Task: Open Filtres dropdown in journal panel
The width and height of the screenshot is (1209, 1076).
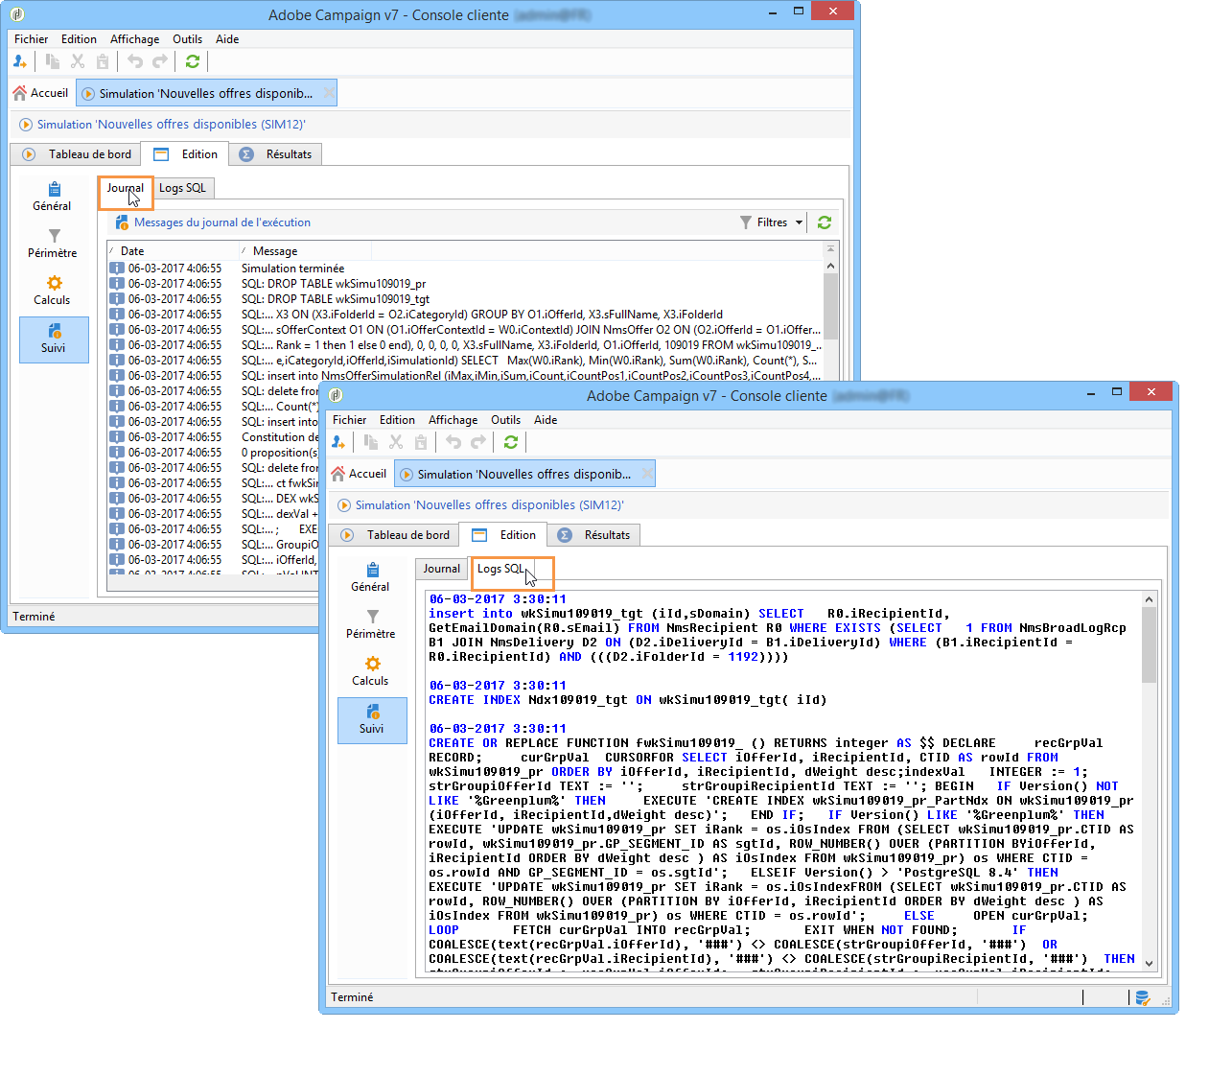Action: coord(772,222)
